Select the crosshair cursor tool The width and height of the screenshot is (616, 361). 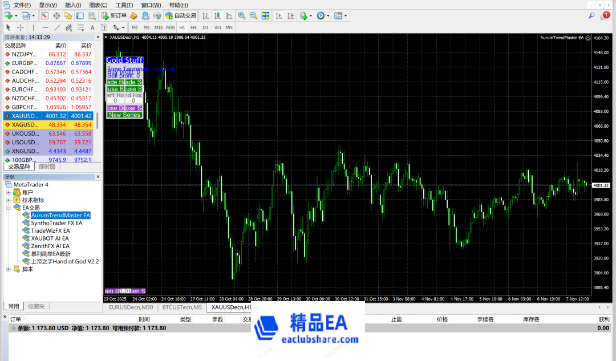pos(21,27)
